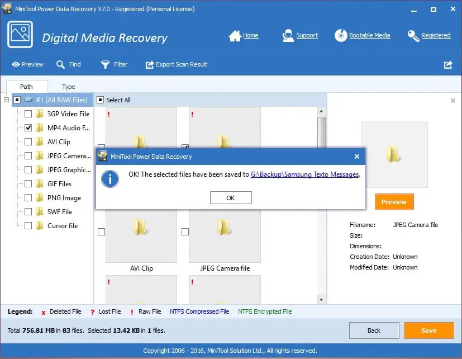Click the red X Deleted File legend icon
The height and width of the screenshot is (359, 462).
pyautogui.click(x=44, y=313)
